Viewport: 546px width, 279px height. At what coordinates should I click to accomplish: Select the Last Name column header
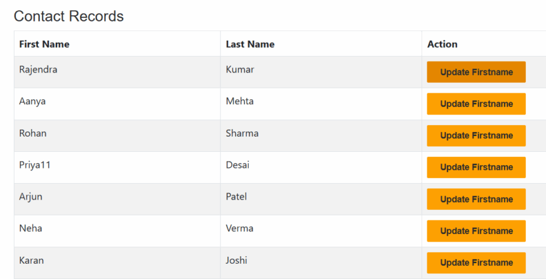250,44
